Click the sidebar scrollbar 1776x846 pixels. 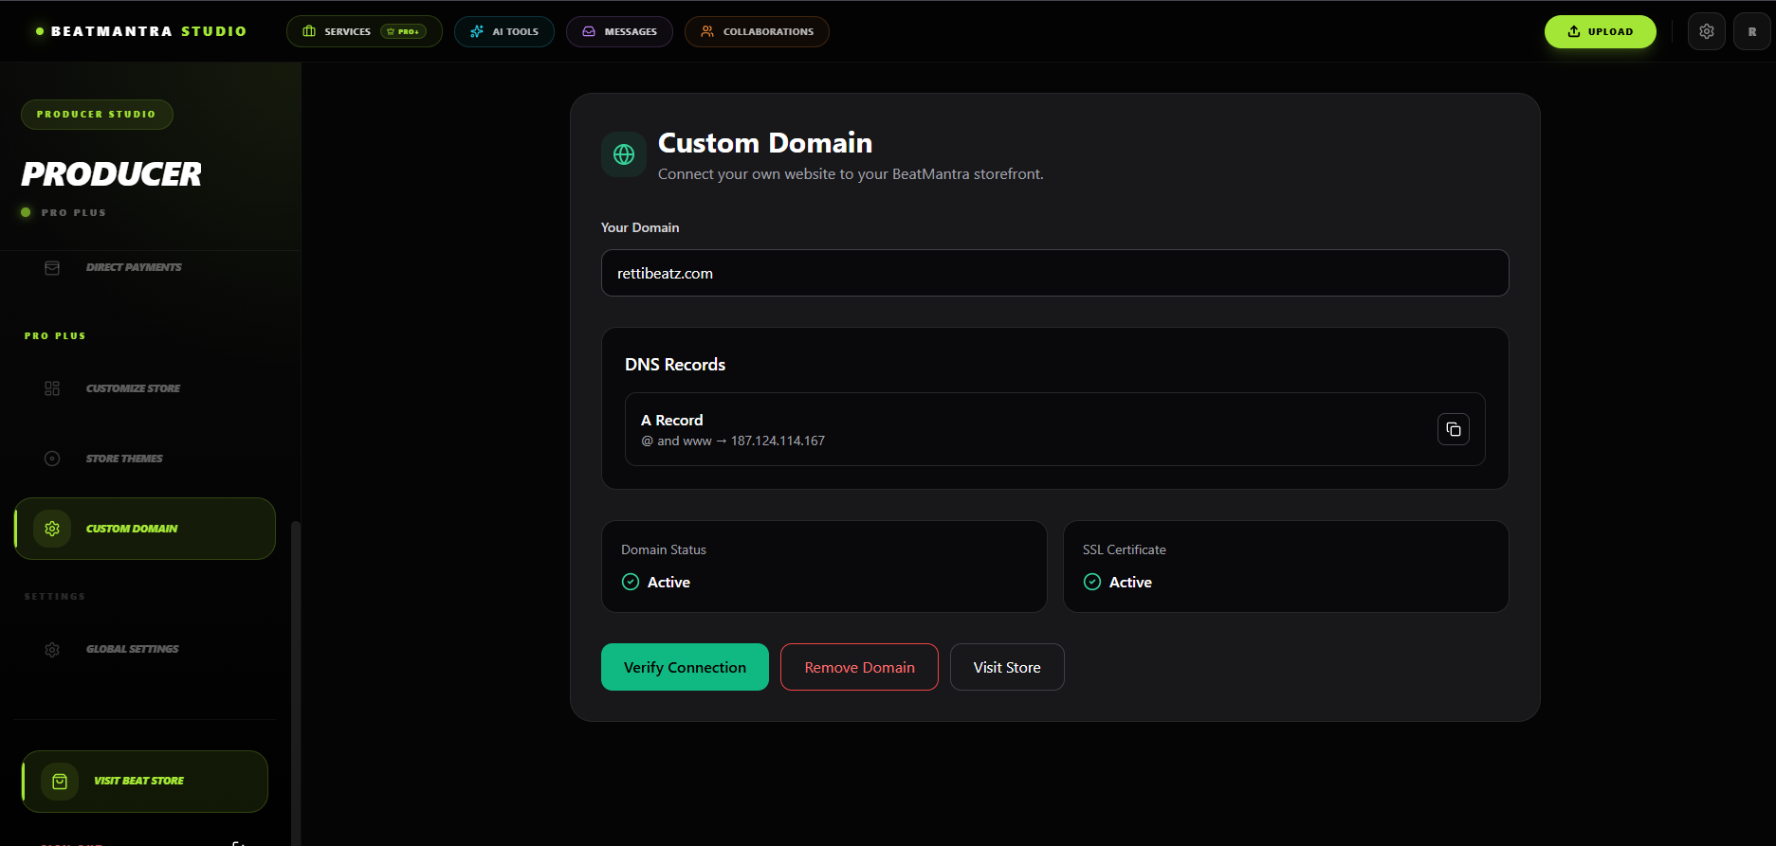click(x=296, y=682)
